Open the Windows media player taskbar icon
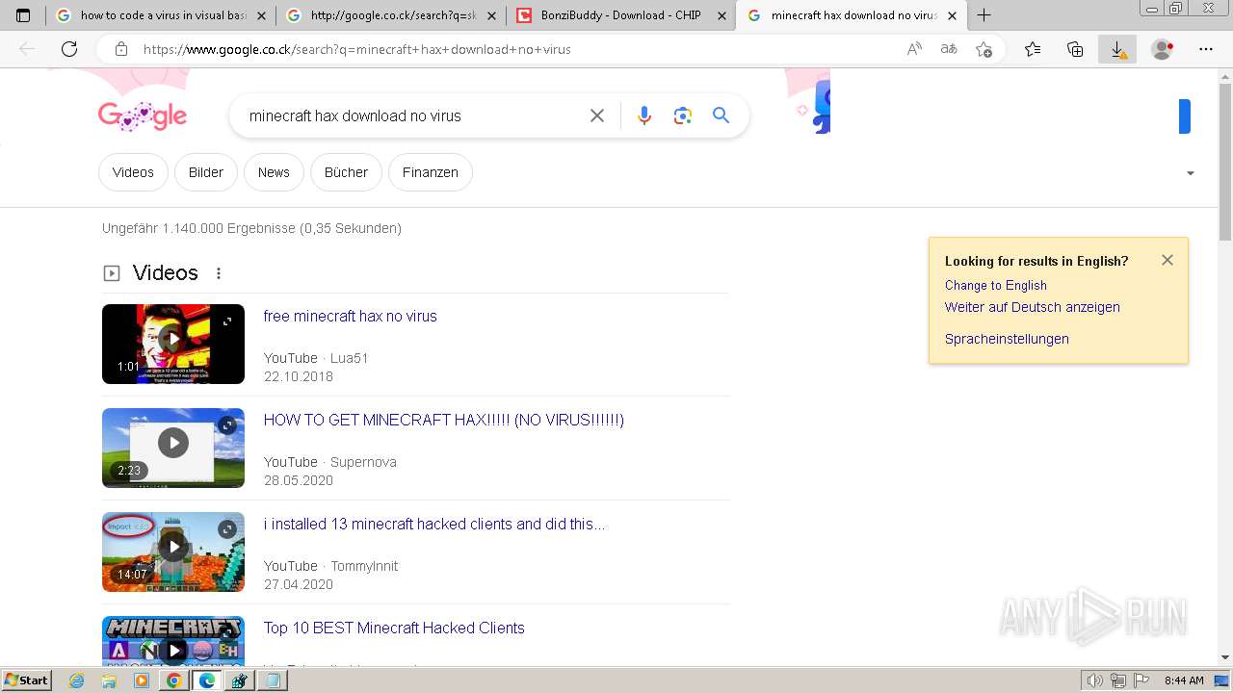Image resolution: width=1233 pixels, height=693 pixels. (x=142, y=680)
